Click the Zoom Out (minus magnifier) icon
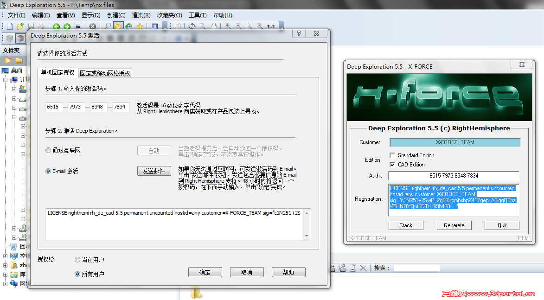 238,26
